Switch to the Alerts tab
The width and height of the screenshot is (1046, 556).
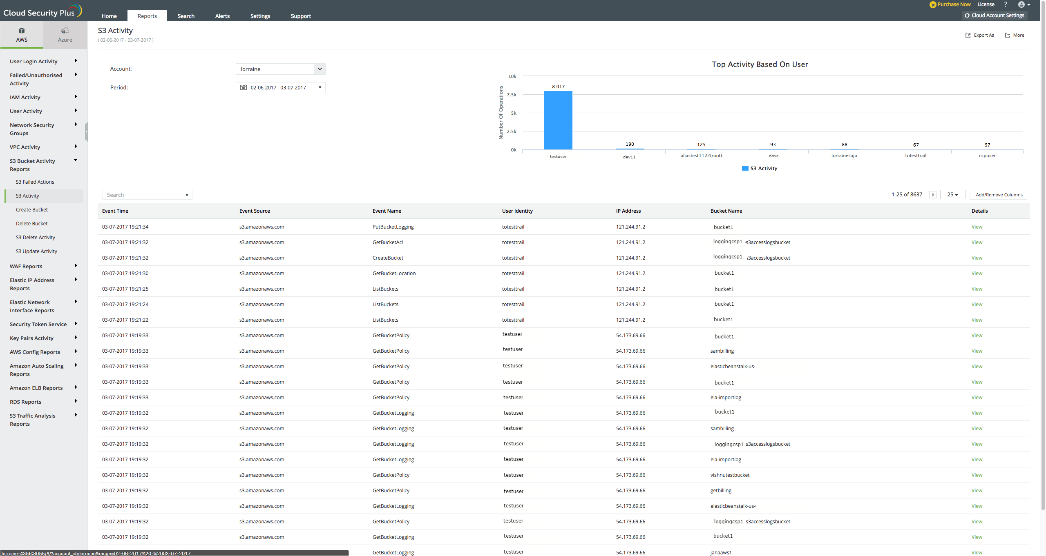point(222,16)
